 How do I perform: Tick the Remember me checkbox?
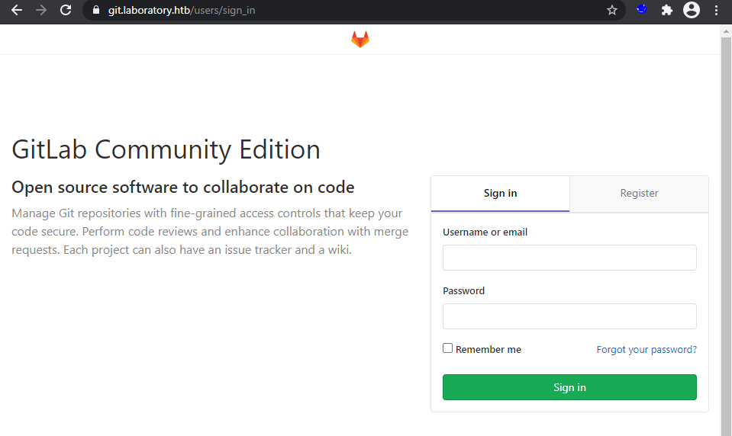coord(448,348)
